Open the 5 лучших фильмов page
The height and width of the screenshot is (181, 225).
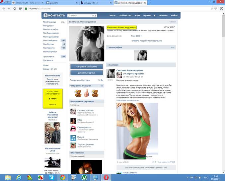[x=85, y=144]
